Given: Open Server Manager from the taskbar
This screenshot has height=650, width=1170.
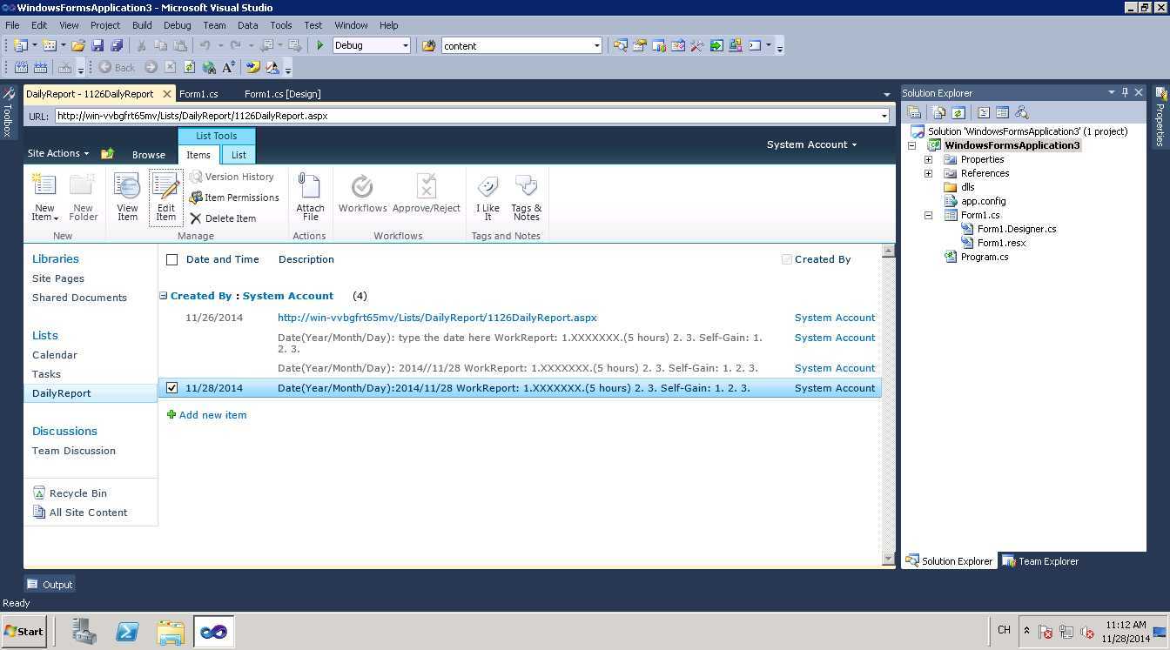Looking at the screenshot, I should pos(84,632).
